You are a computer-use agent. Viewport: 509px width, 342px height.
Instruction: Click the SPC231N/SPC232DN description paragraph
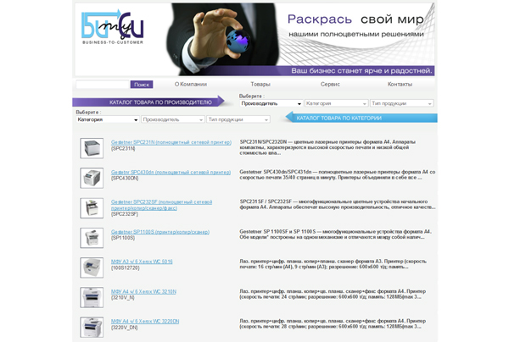(x=327, y=147)
